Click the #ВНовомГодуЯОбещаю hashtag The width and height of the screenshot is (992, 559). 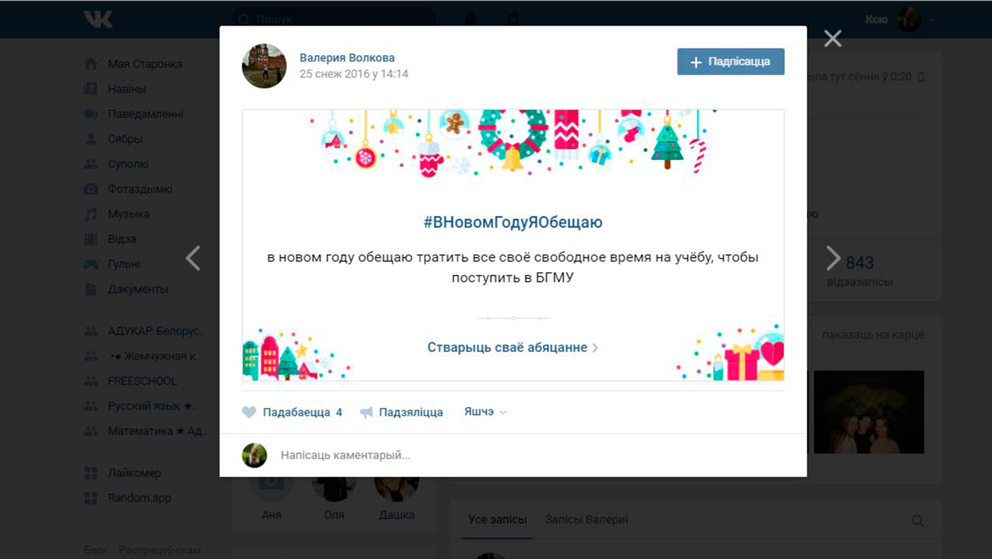point(512,222)
